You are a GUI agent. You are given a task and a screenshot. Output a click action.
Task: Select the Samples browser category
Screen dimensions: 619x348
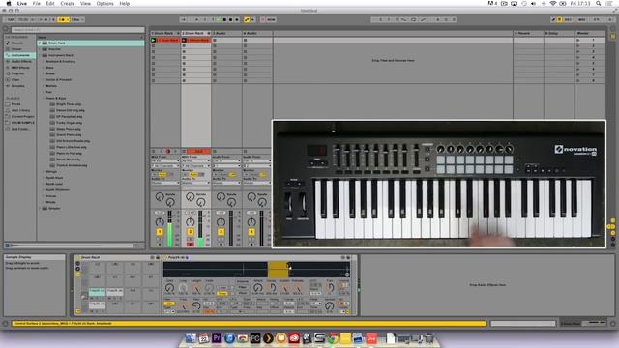[18, 86]
